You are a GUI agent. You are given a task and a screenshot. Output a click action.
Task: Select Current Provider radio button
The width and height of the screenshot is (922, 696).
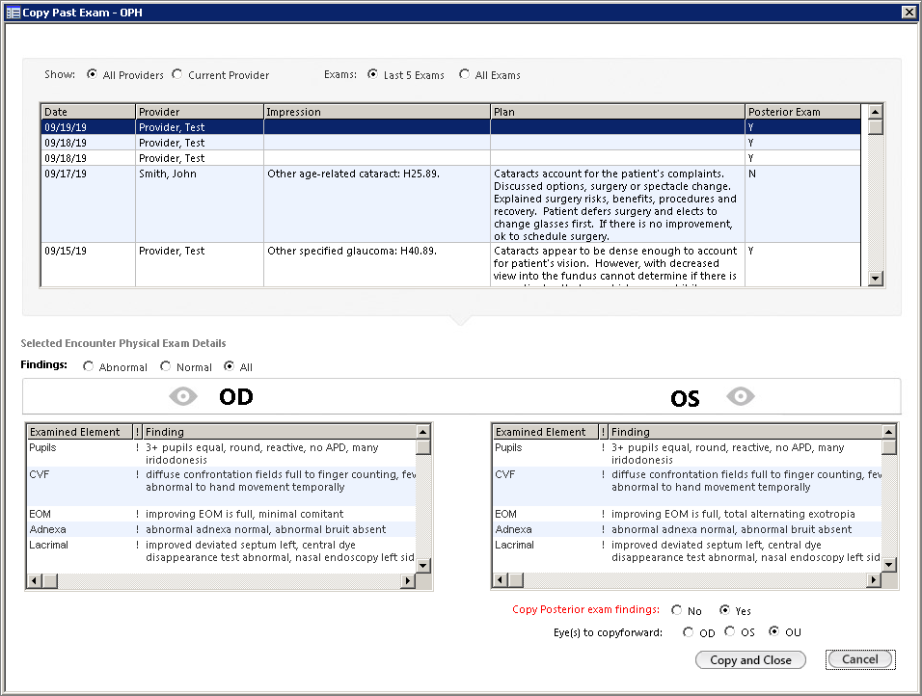177,74
